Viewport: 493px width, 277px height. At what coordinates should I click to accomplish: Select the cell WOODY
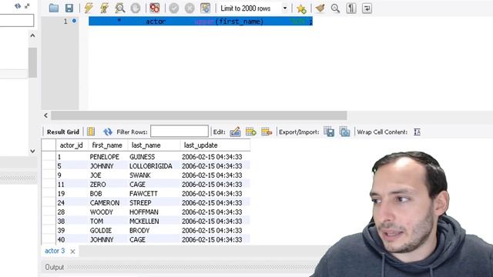tap(101, 212)
